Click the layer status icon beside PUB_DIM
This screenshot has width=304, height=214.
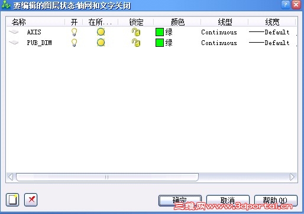[14, 42]
